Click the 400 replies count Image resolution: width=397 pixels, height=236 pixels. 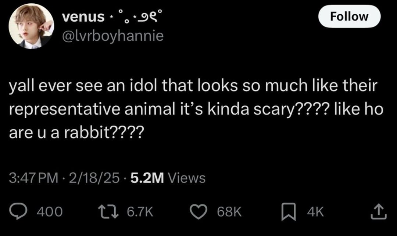pyautogui.click(x=51, y=211)
